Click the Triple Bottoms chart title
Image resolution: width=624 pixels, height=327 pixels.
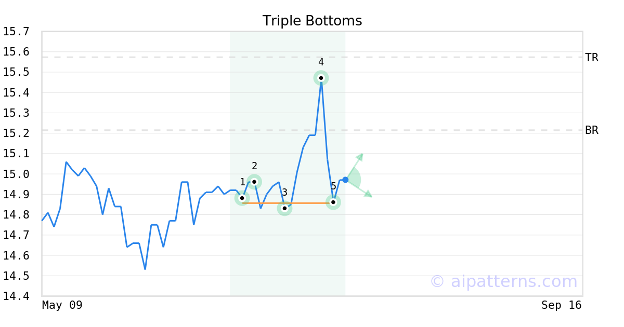312,21
